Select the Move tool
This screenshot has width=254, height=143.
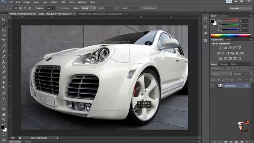pos(4,20)
